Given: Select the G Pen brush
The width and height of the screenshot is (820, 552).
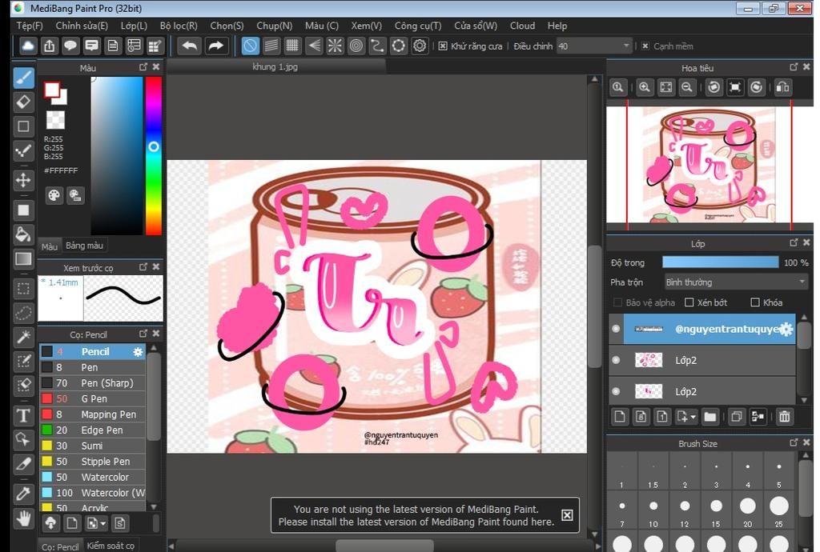Looking at the screenshot, I should 93,398.
